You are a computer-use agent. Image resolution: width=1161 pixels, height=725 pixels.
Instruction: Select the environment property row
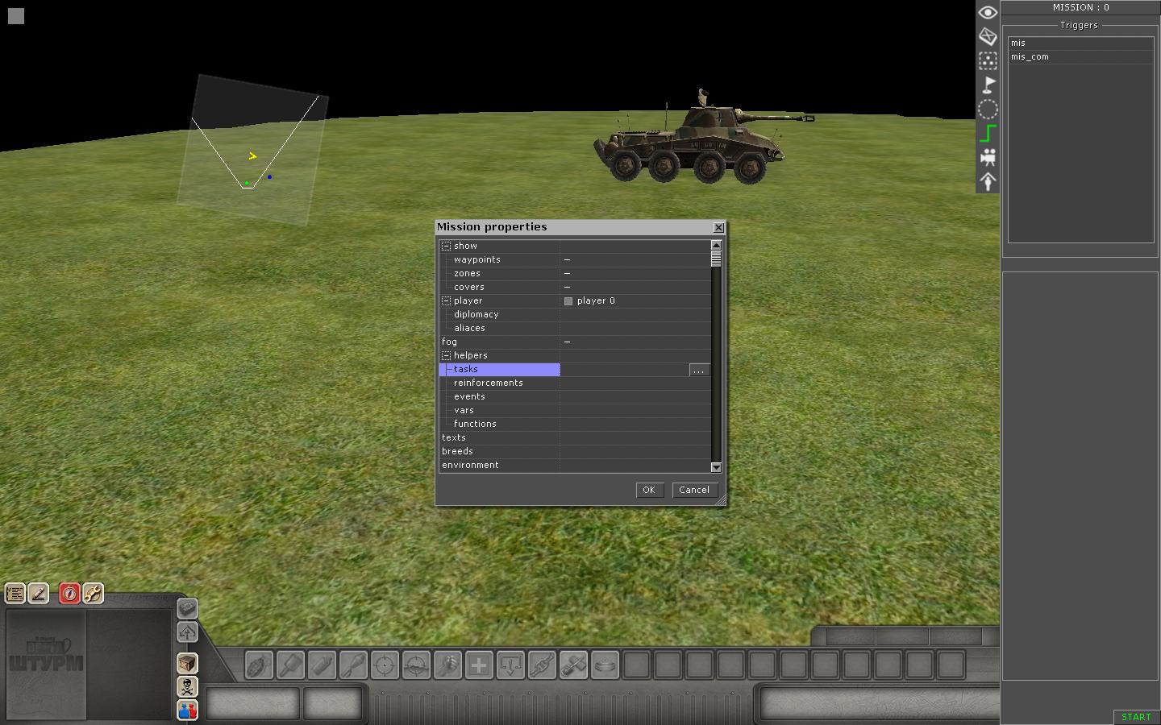click(574, 465)
